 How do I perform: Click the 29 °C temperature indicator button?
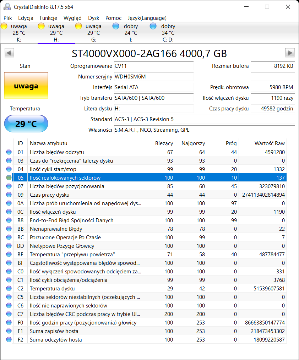pos(26,124)
